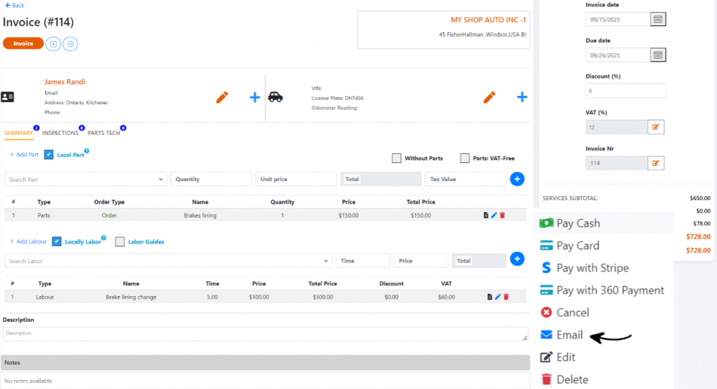Go Back using the top link
Viewport: 717px width, 389px height.
coord(15,6)
